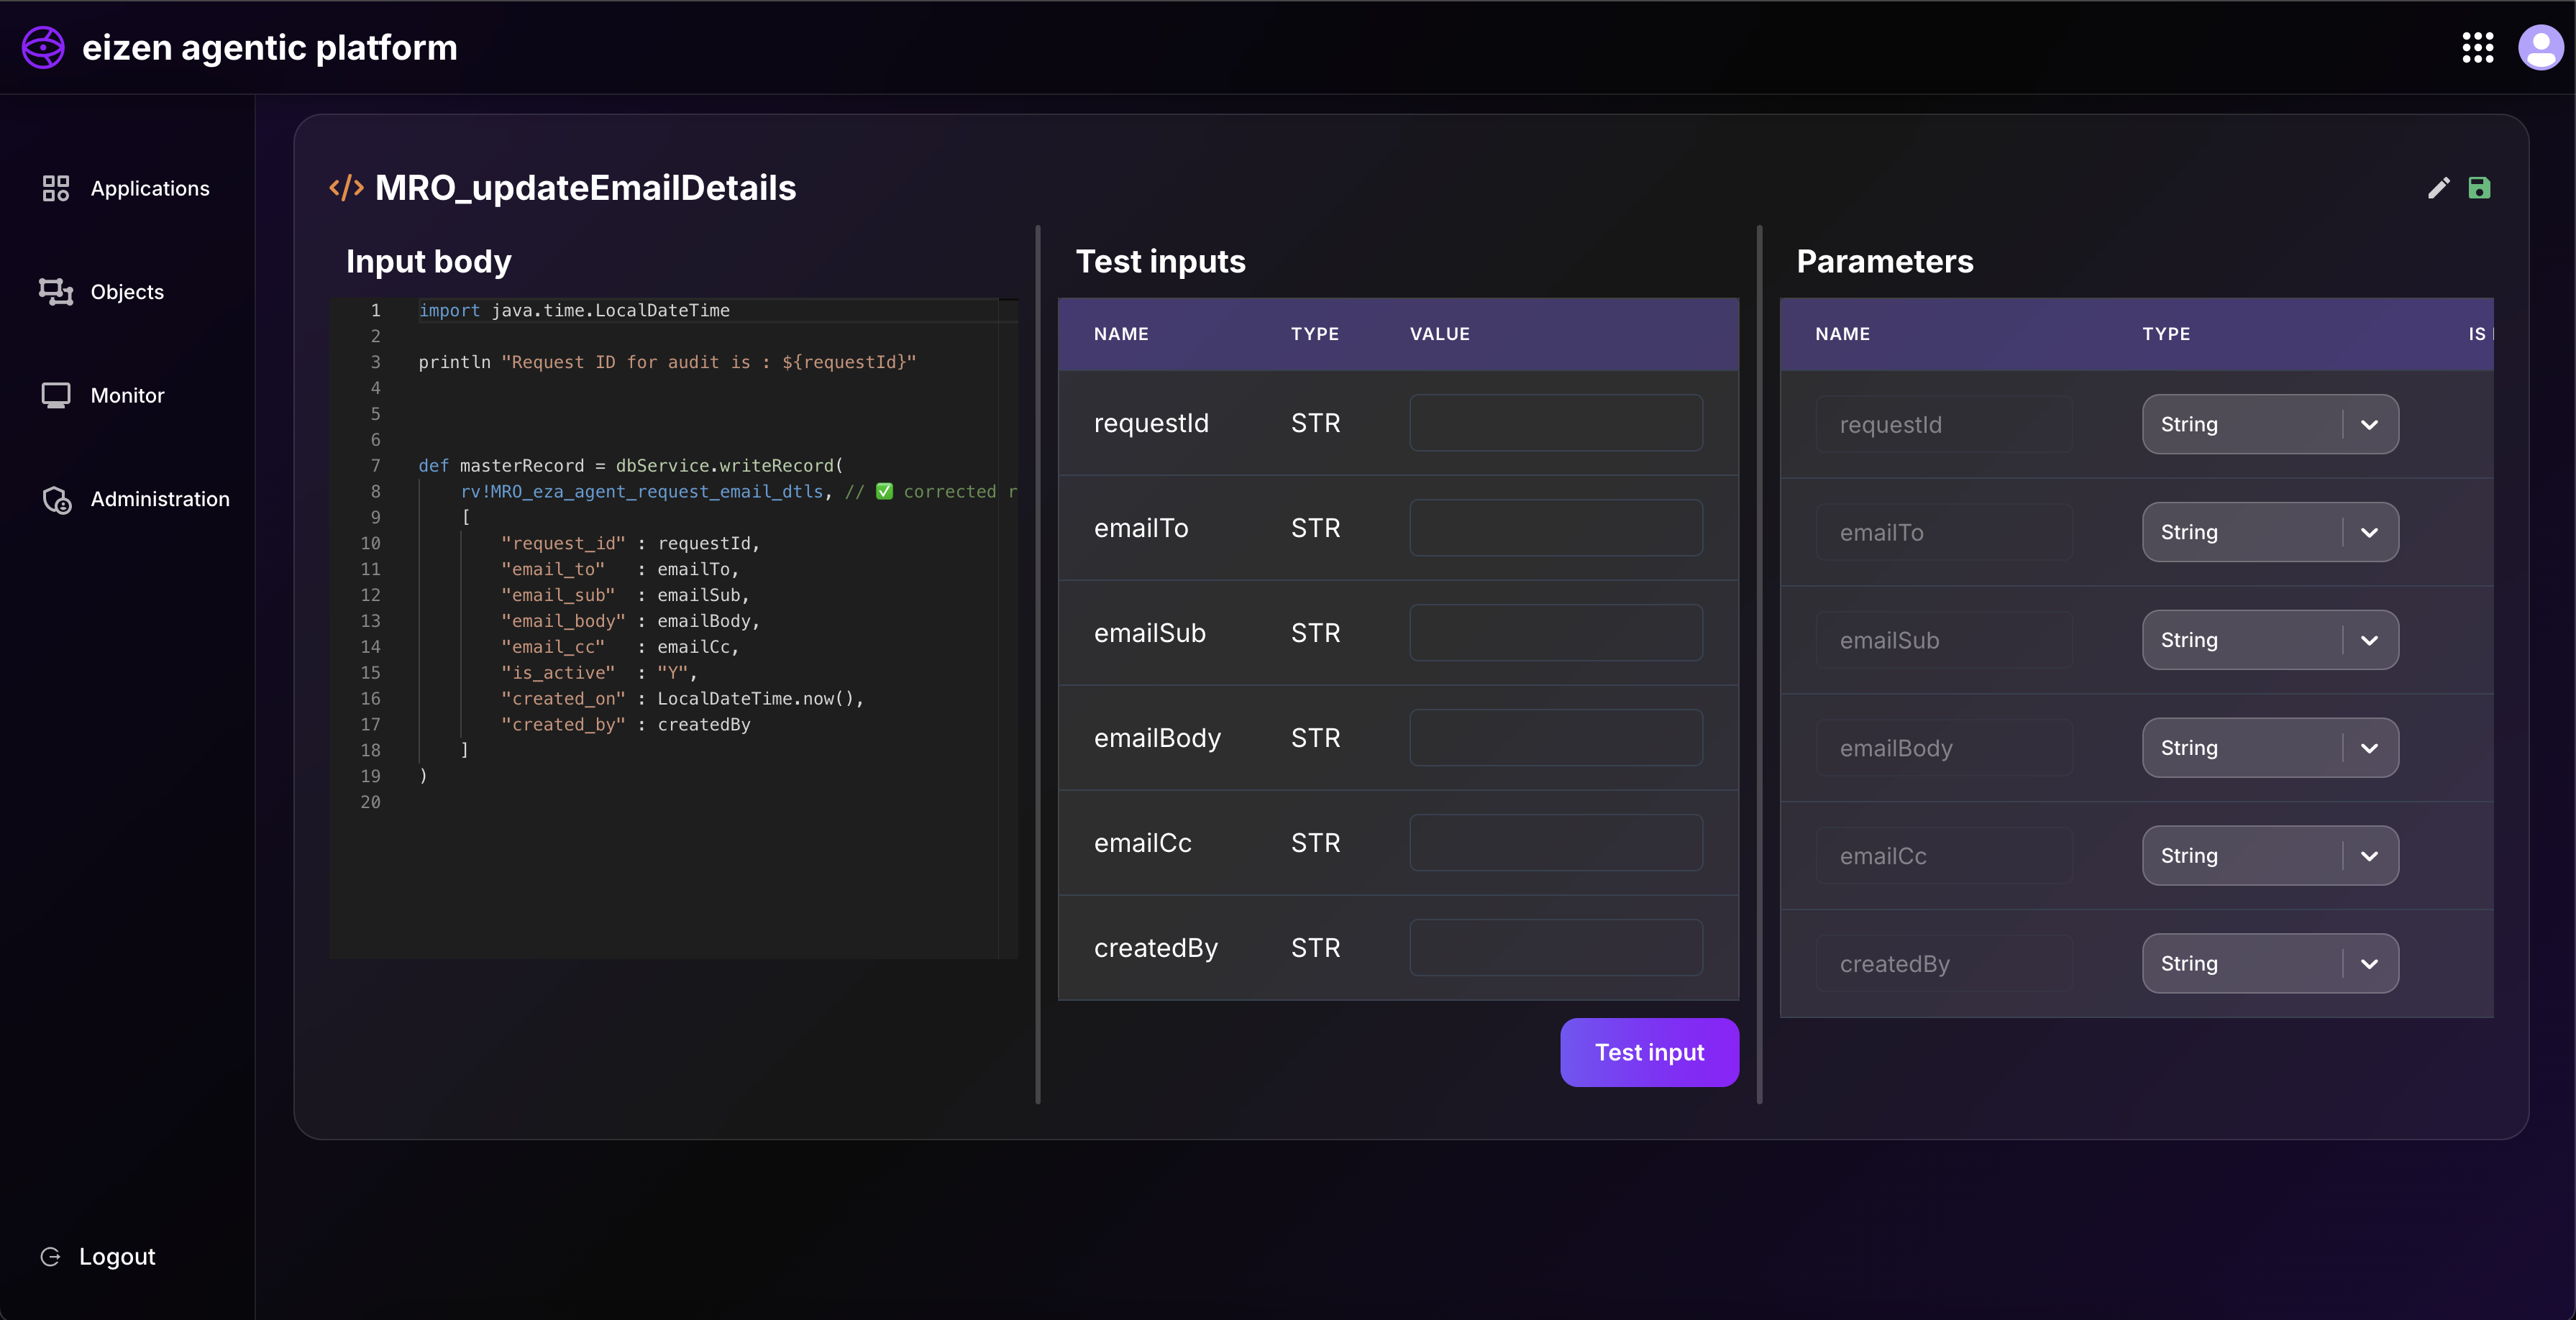The width and height of the screenshot is (2576, 1320).
Task: Open the user profile avatar
Action: pyautogui.click(x=2539, y=47)
